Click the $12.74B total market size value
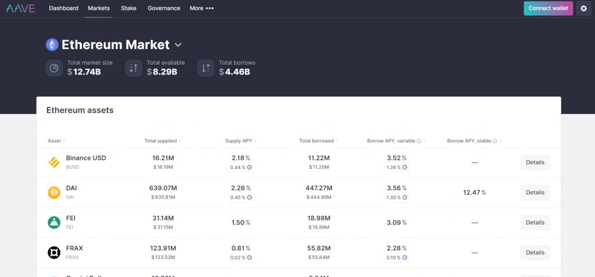The image size is (595, 277). pos(84,72)
